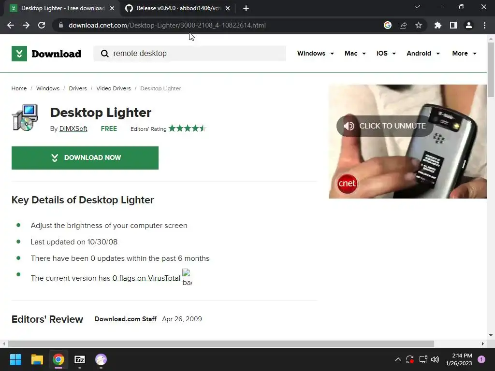Screen dimensions: 495x371
Task: Open File Explorer from taskbar
Action: pyautogui.click(x=37, y=359)
